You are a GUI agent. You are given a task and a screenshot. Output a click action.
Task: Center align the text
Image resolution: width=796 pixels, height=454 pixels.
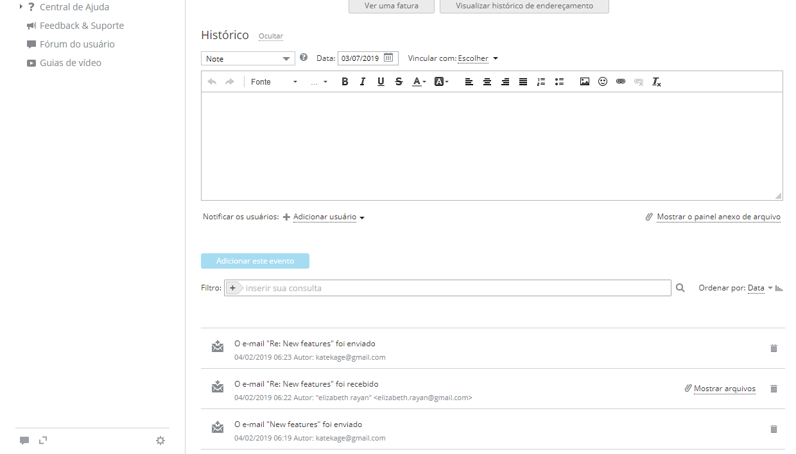(487, 82)
